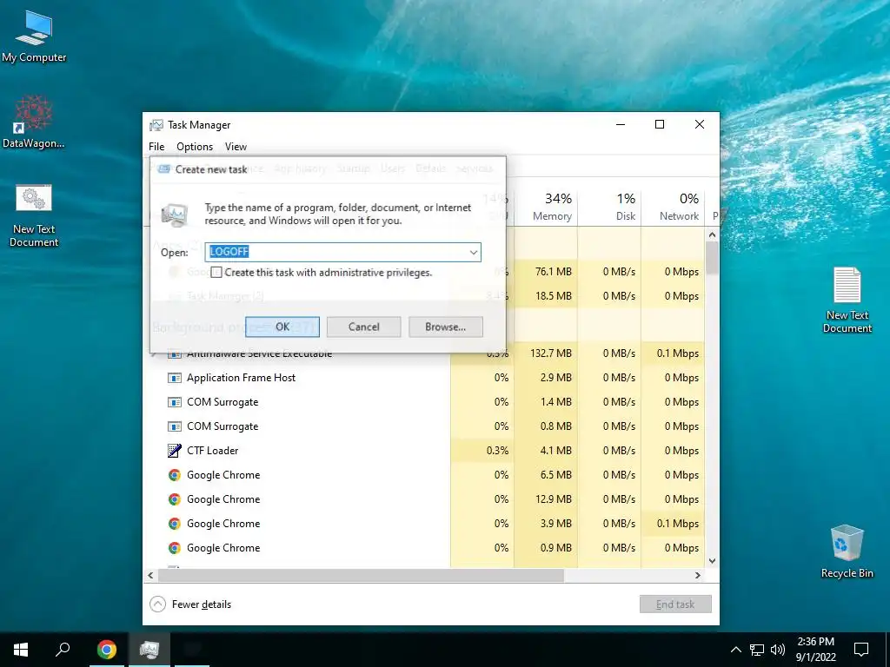Click the 76.1 MB memory cell
The width and height of the screenshot is (890, 667).
pos(546,272)
